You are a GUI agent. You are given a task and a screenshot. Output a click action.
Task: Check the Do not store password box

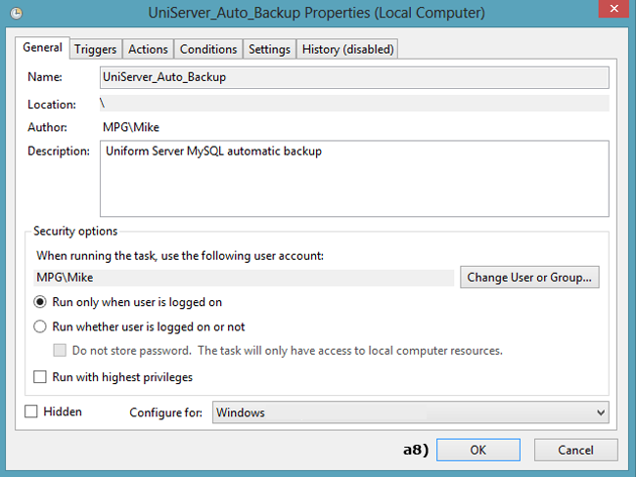click(x=61, y=351)
